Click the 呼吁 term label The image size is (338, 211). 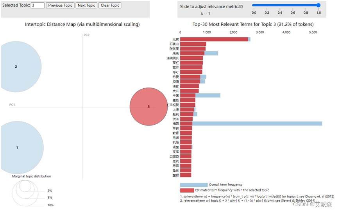click(x=176, y=72)
